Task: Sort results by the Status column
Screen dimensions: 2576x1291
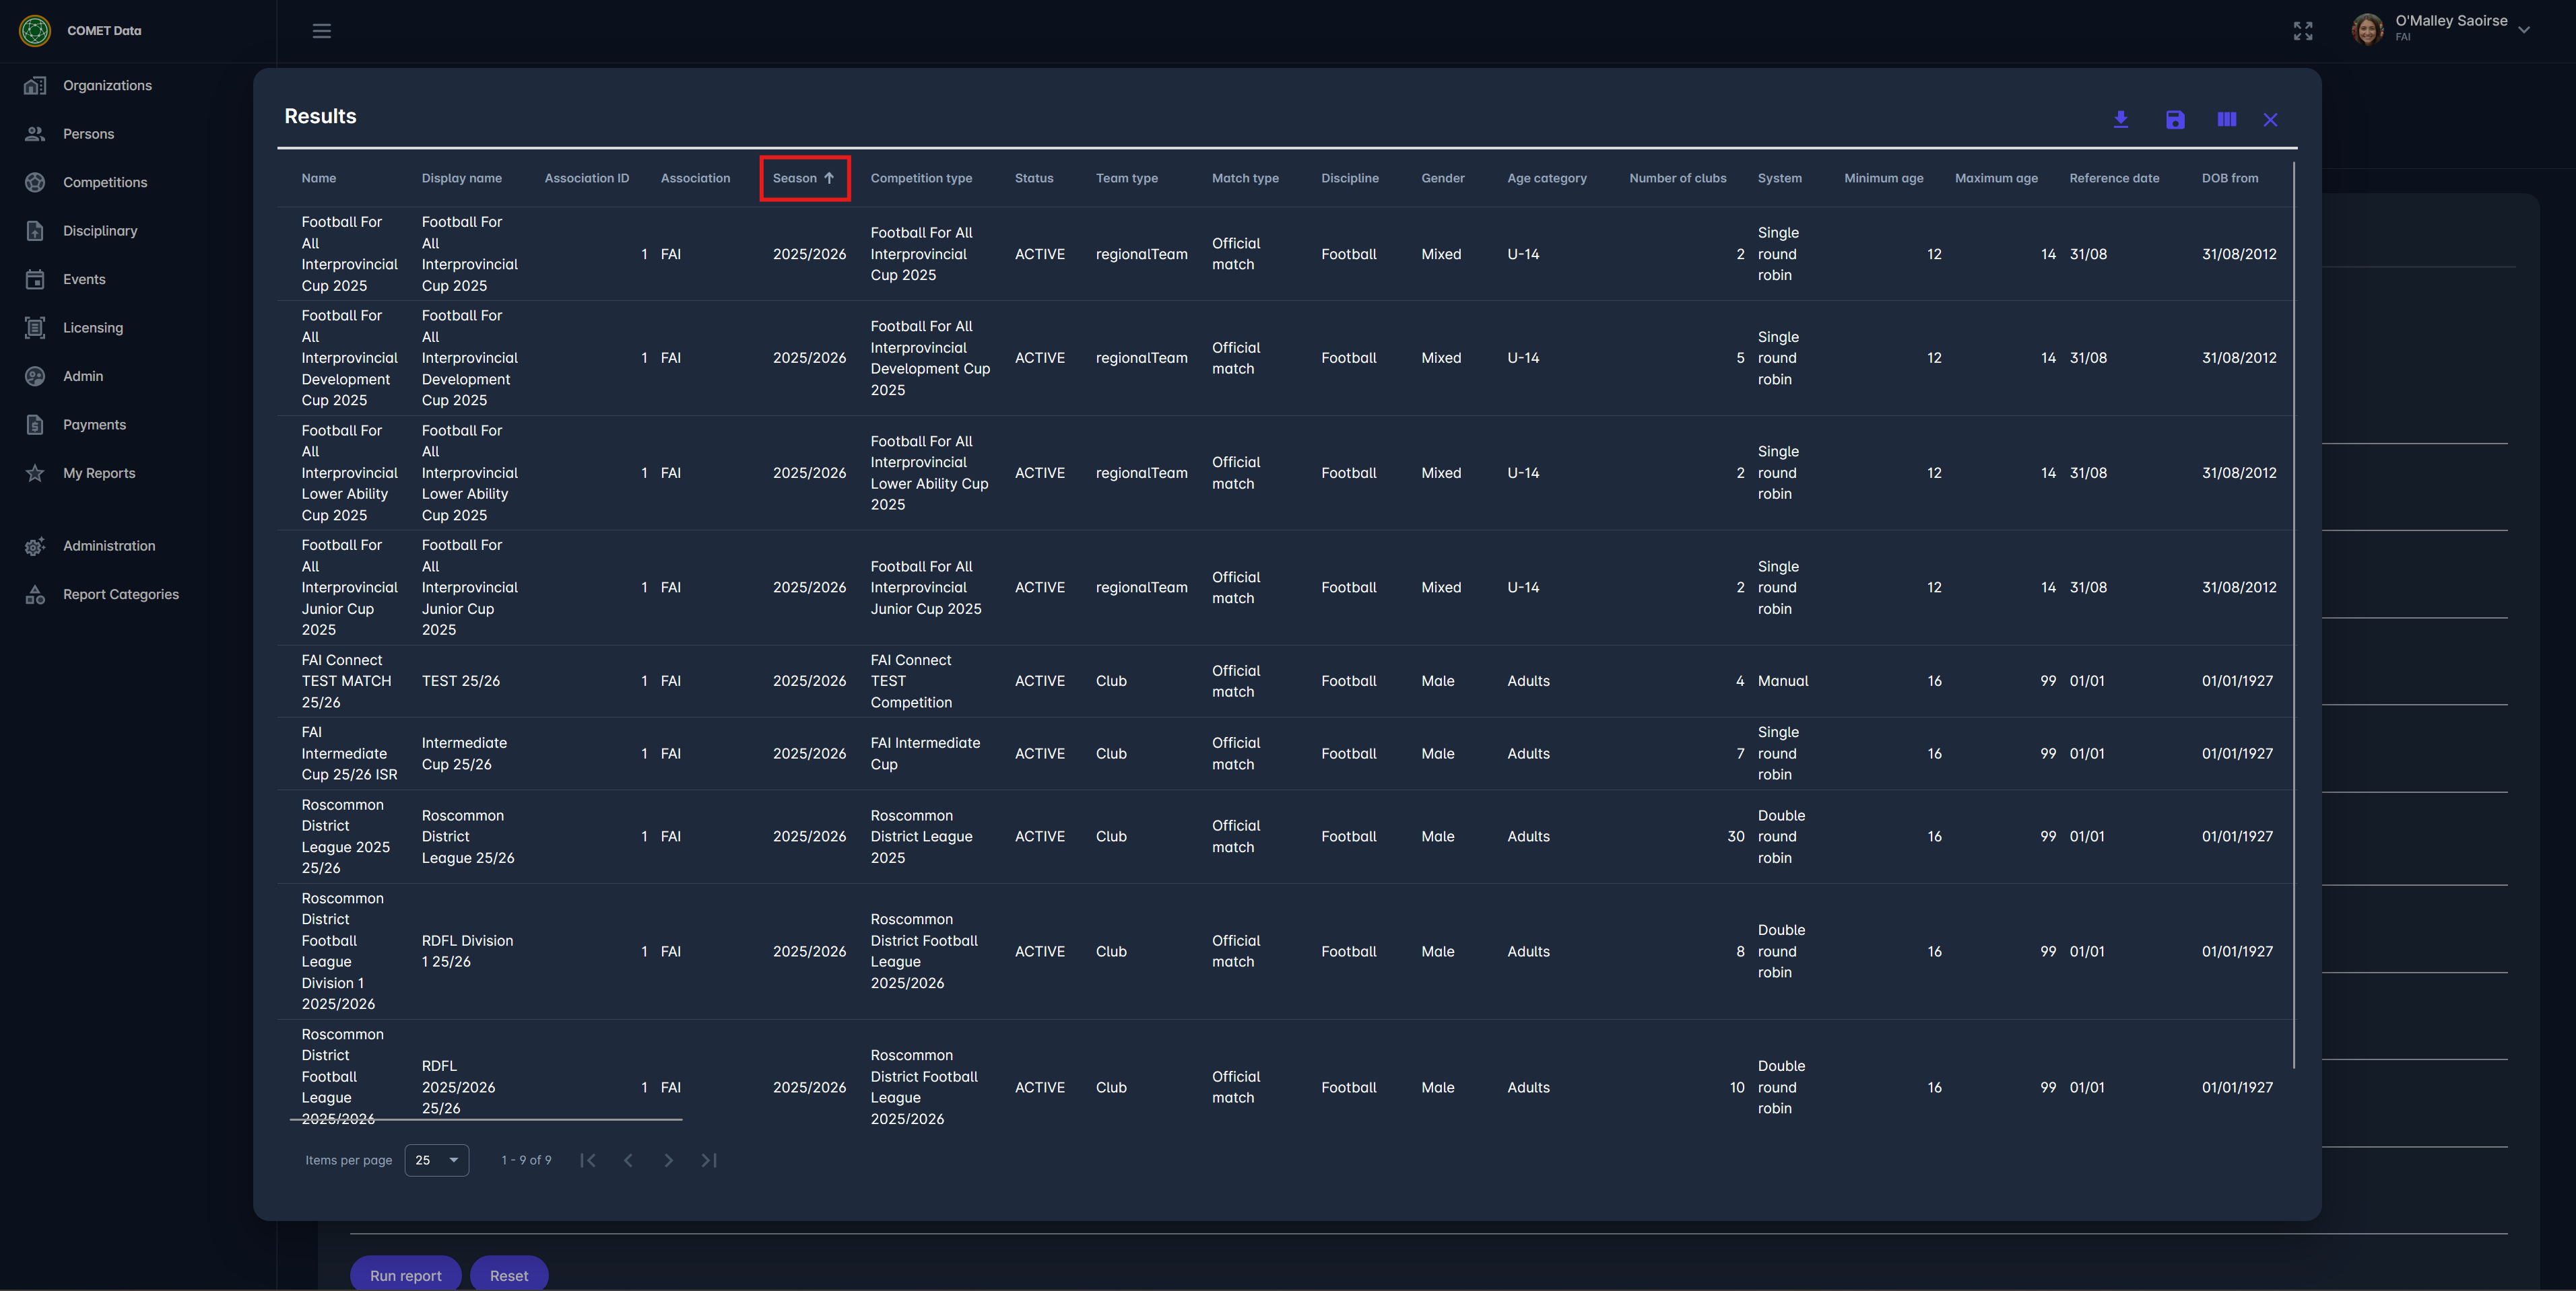Action: [1033, 178]
